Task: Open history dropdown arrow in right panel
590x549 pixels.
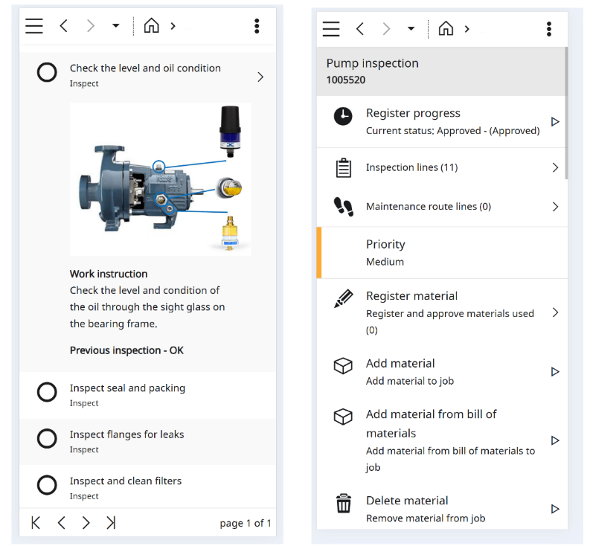Action: coord(411,28)
